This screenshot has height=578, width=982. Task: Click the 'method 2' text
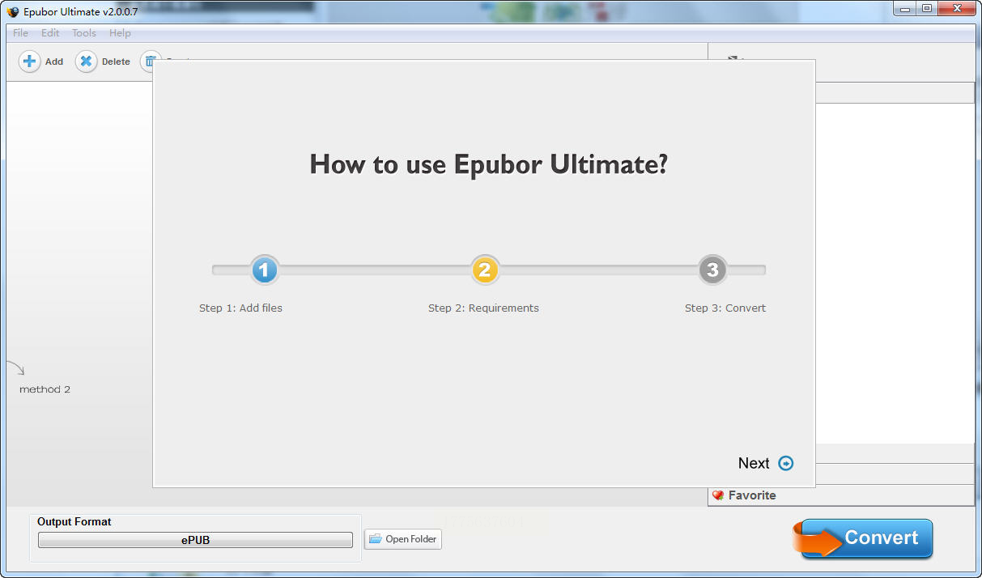pyautogui.click(x=45, y=389)
